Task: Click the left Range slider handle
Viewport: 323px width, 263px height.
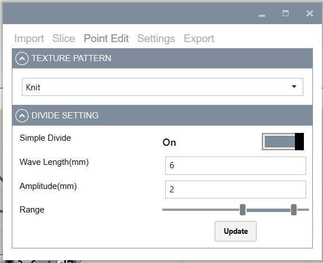Action: 243,210
